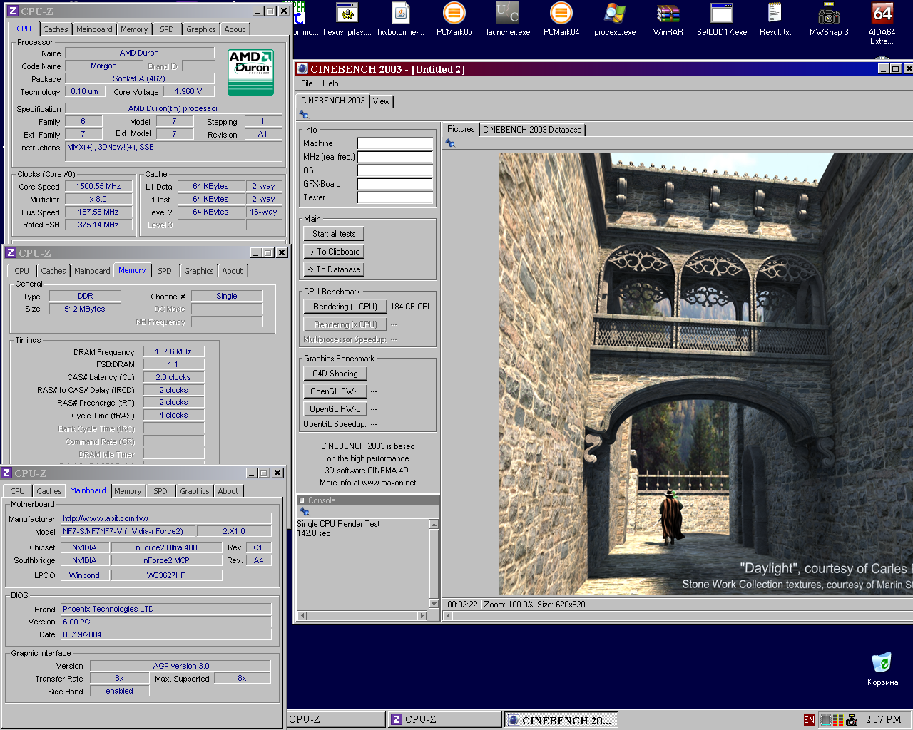
Task: Open SetLOD17.exe desktop icon
Action: click(x=722, y=19)
